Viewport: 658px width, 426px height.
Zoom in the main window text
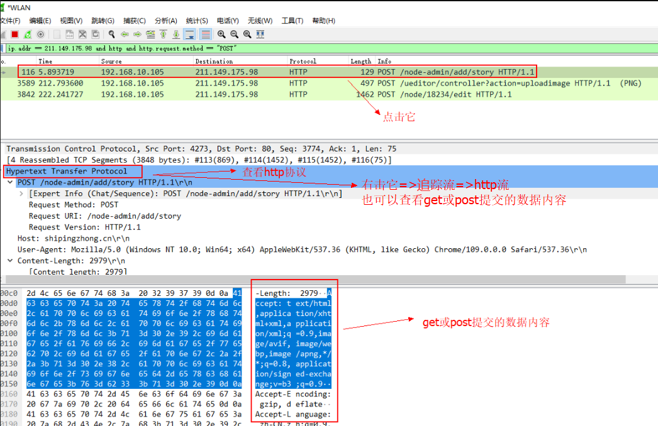[x=221, y=35]
